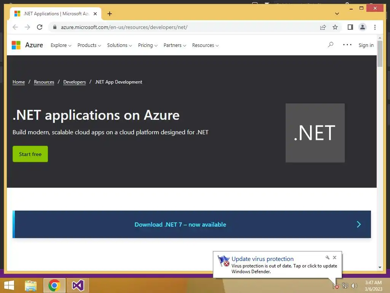The image size is (390, 293).
Task: Open the Azure header ellipsis menu
Action: pyautogui.click(x=347, y=45)
